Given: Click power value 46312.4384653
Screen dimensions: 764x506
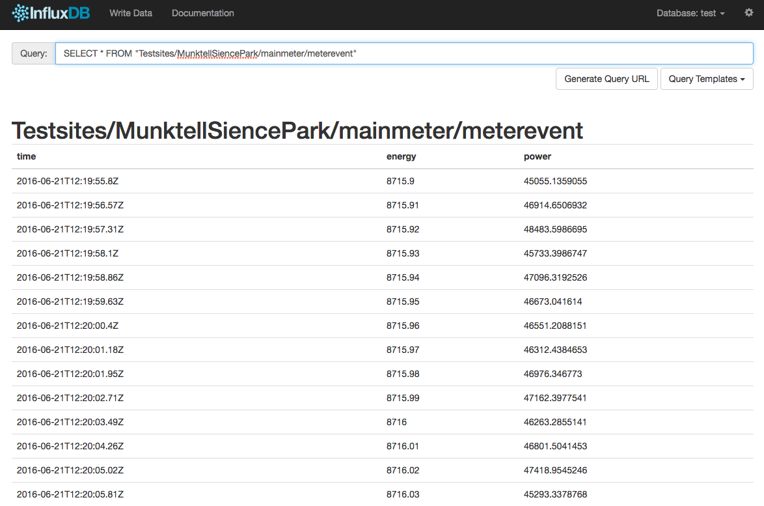Looking at the screenshot, I should click(556, 350).
